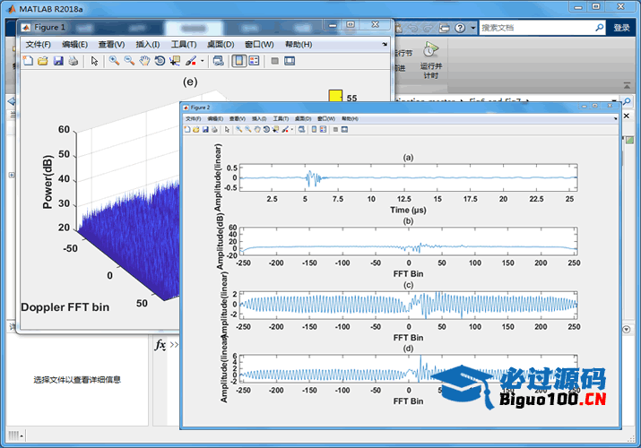Click panel actions circle arrow at right edge
641x448 pixels.
pos(627,329)
